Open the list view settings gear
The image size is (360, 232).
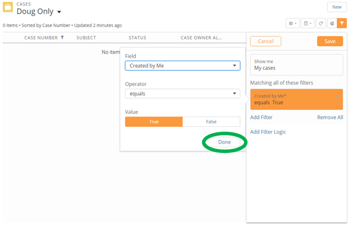(292, 23)
